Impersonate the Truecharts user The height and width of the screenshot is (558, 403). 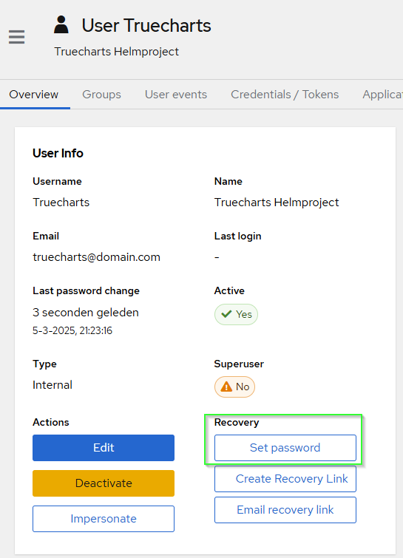point(104,519)
